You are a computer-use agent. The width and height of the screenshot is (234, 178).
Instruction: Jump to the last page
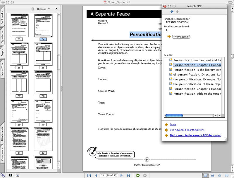pyautogui.click(x=128, y=175)
